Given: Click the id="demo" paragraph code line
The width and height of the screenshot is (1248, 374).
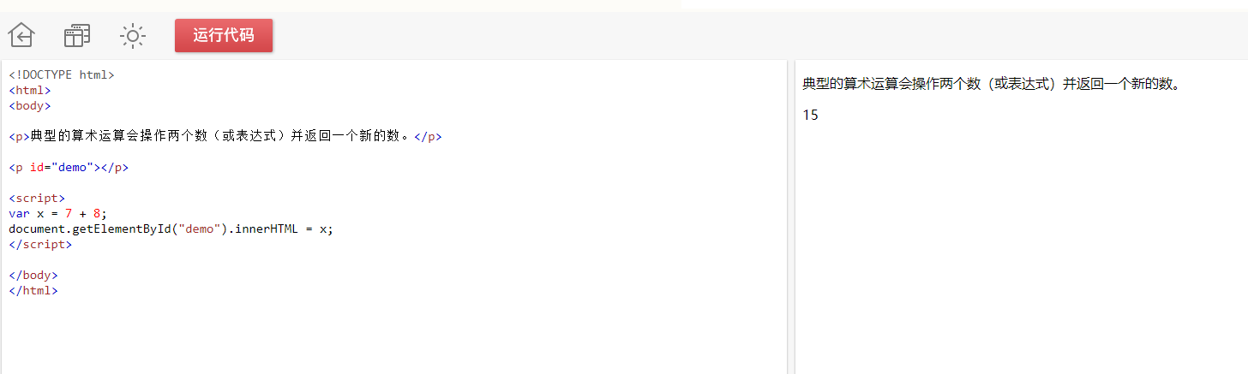Looking at the screenshot, I should pyautogui.click(x=69, y=167).
